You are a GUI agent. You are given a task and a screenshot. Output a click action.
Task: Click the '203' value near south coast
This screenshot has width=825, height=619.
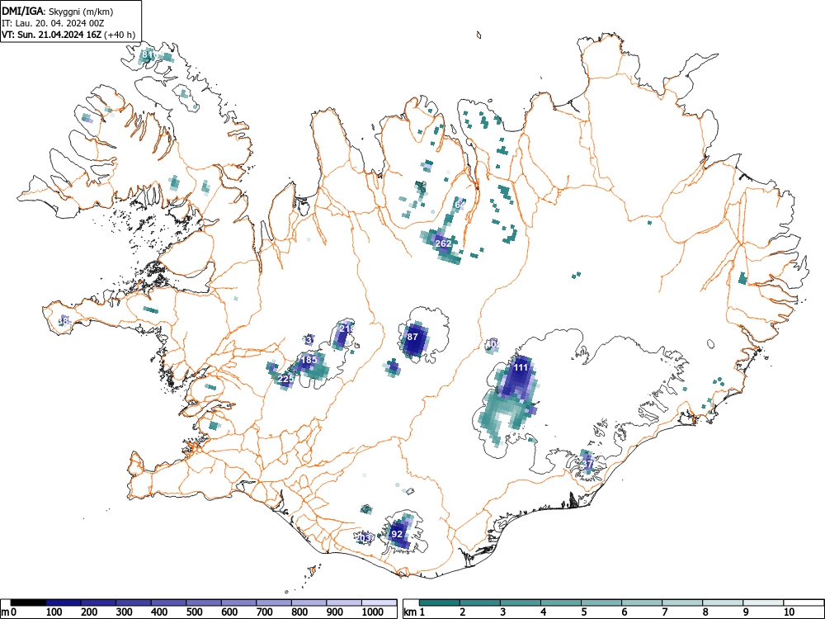tap(365, 538)
